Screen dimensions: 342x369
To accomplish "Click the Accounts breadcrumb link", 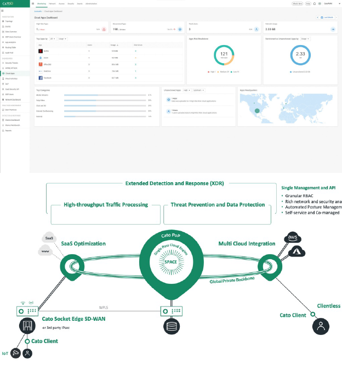I will pos(38,12).
